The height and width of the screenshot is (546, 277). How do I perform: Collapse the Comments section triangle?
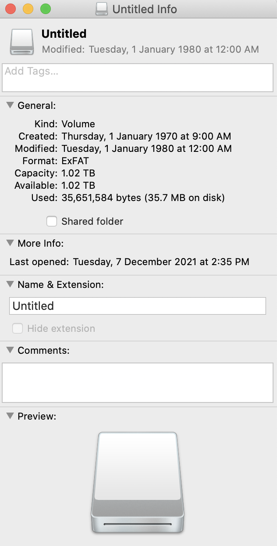(x=10, y=350)
